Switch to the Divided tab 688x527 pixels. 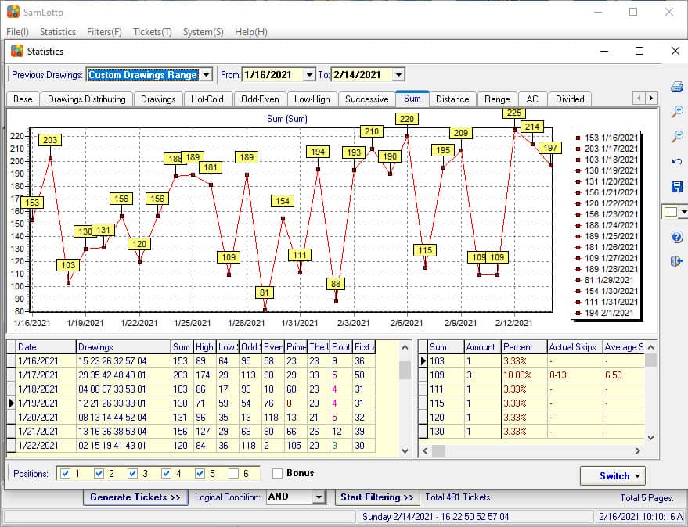tap(570, 99)
